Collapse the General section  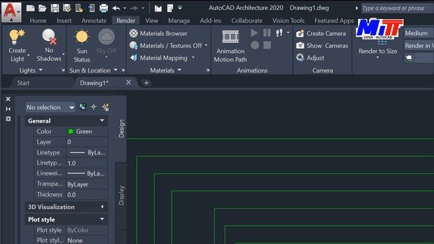[x=102, y=121]
